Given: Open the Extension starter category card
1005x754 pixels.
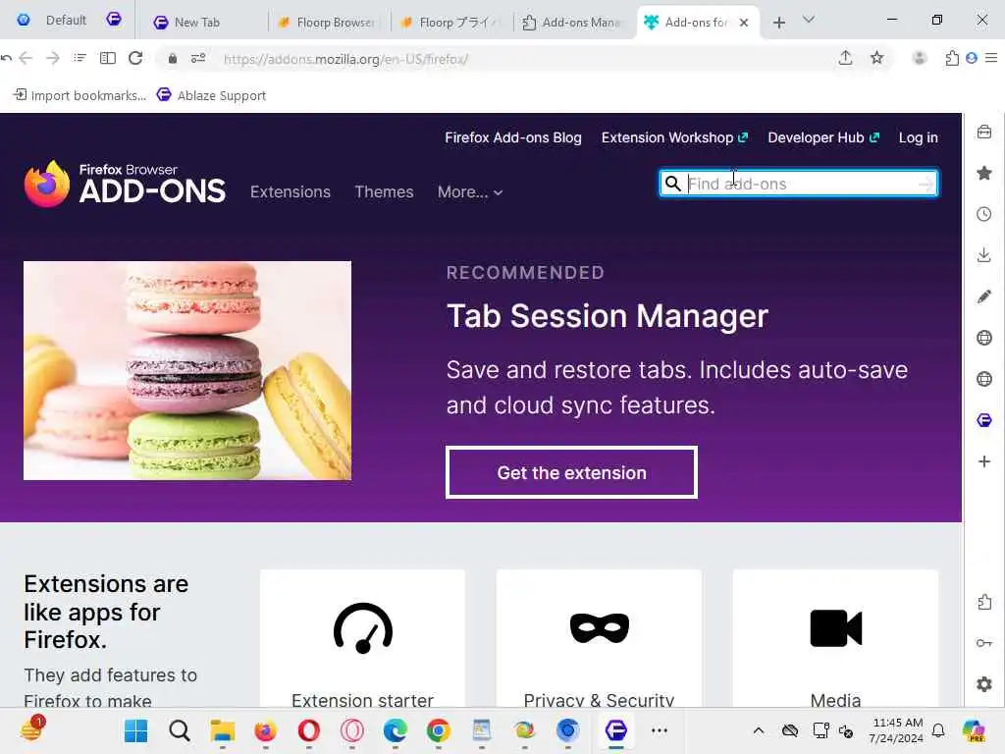Looking at the screenshot, I should coord(363,638).
